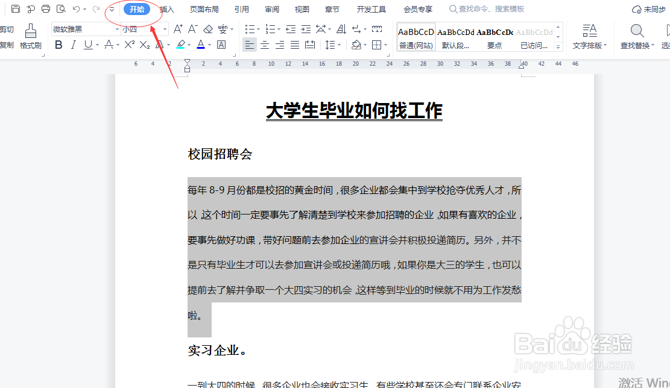The height and width of the screenshot is (388, 670).
Task: Open the font size dropdown showing 小四
Action: click(133, 28)
